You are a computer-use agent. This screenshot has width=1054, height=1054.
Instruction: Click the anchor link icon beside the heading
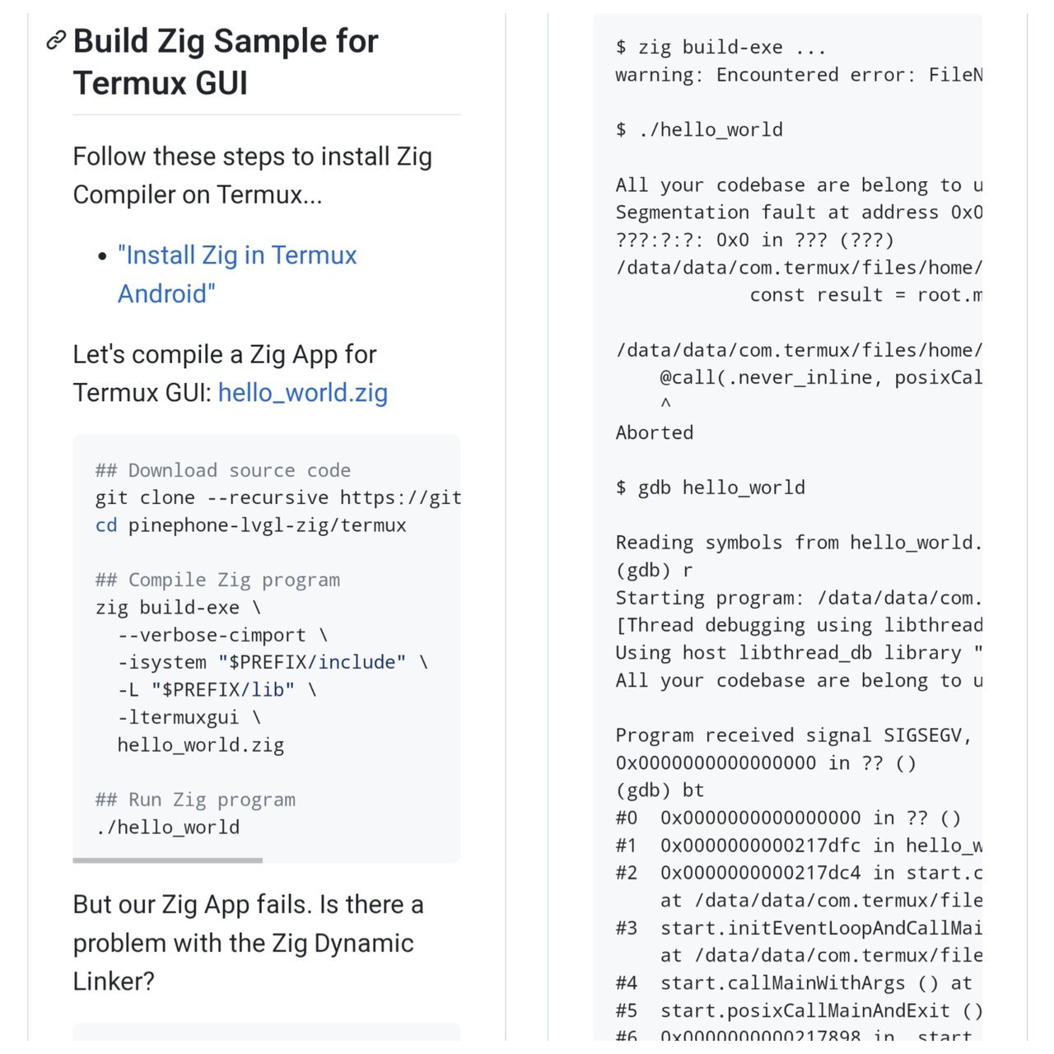coord(56,40)
